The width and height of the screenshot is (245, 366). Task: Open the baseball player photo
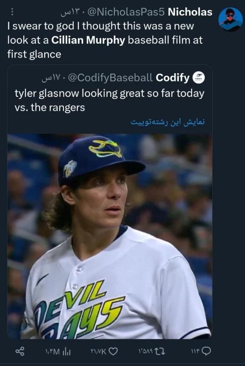click(109, 236)
